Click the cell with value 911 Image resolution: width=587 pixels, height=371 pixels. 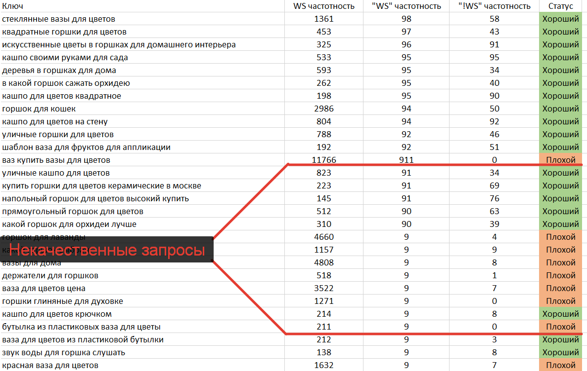406,160
